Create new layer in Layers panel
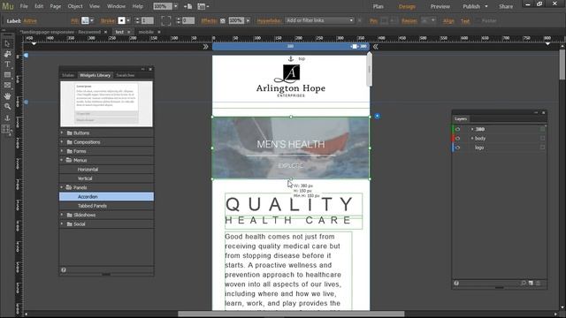Screen dimensions: 566x318 (531, 284)
